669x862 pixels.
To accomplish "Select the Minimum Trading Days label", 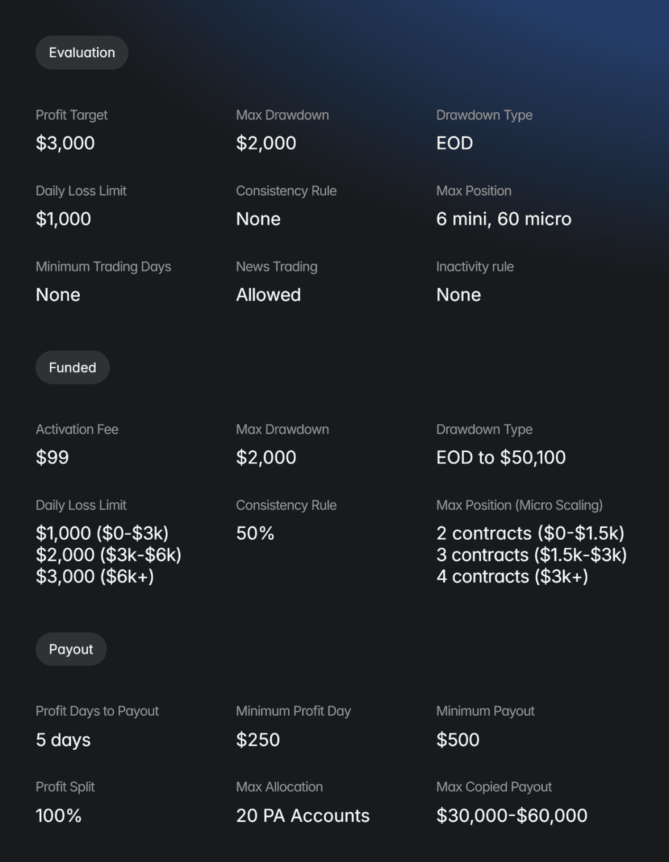I will click(x=103, y=266).
